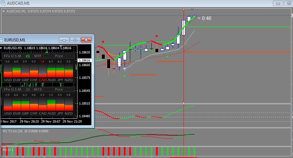
Task: Click the M15 button in lower FFx panel
Action: 38,90
